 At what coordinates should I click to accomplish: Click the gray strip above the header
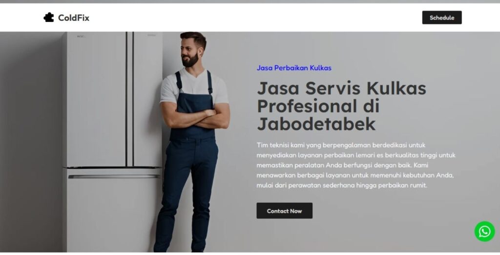pos(250,1)
